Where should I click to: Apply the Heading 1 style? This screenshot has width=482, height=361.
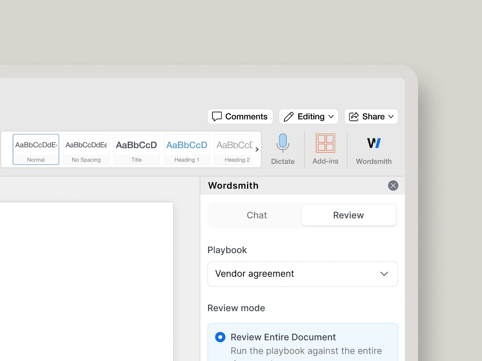tap(187, 149)
